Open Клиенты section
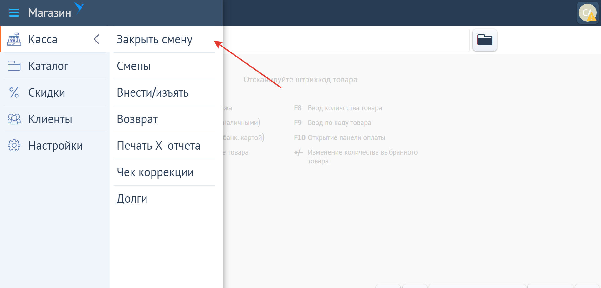 tap(55, 119)
